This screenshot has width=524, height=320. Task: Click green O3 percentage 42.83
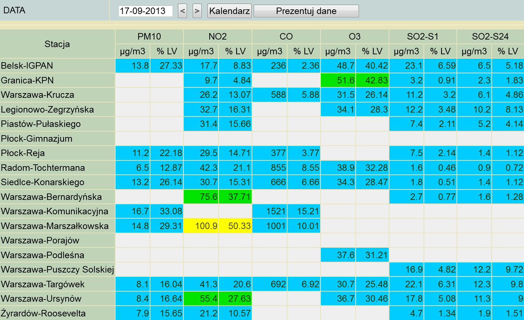(372, 81)
